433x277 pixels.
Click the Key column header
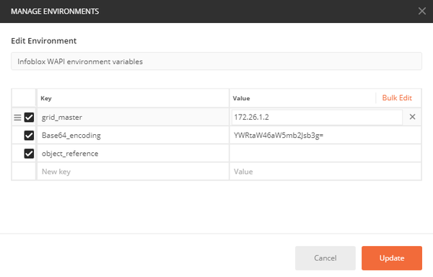click(x=46, y=99)
